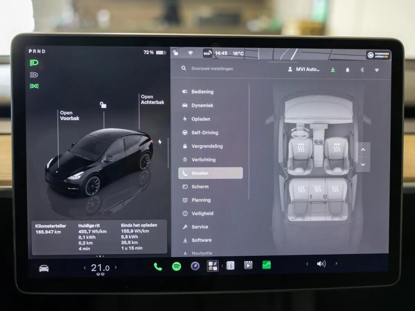
Task: Tap the up chevron beside the seats
Action: tap(363, 150)
